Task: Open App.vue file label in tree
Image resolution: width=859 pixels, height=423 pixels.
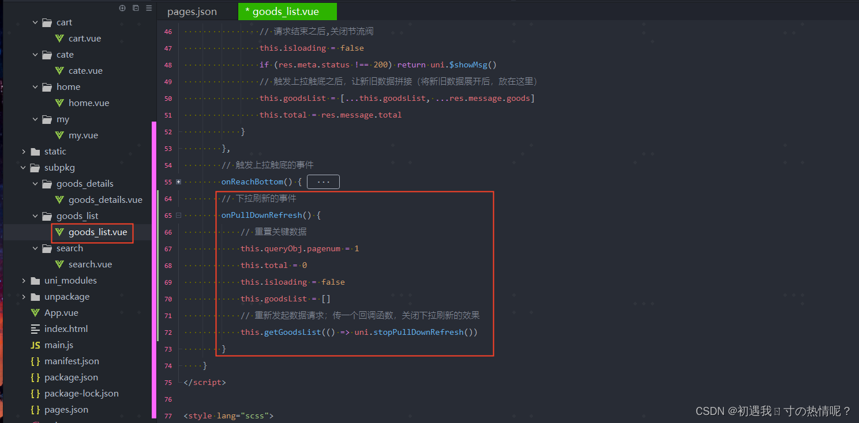Action: [61, 313]
